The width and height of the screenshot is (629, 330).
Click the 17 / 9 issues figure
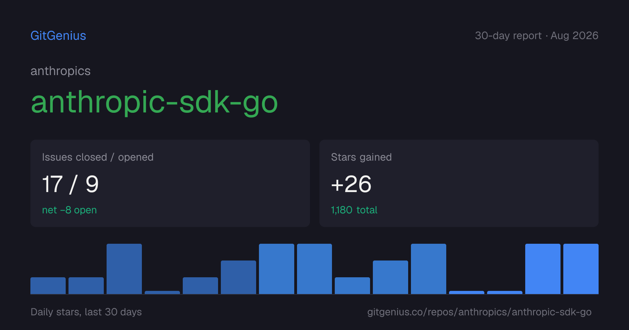pos(70,184)
